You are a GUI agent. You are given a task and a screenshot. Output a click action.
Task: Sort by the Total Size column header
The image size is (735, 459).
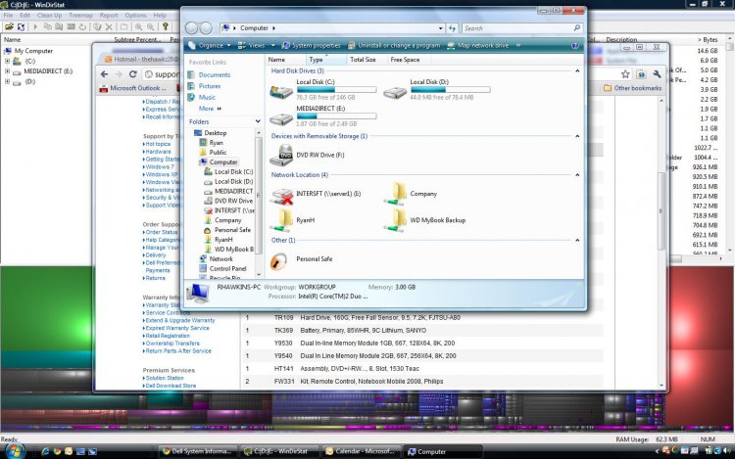click(363, 60)
